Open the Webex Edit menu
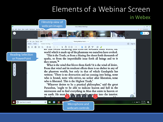 click(16, 29)
